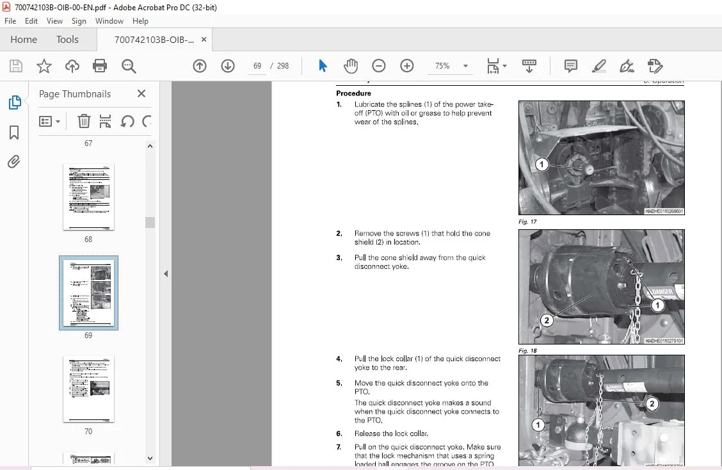722x470 pixels.
Task: Select page 68 thumbnail
Action: pyautogui.click(x=88, y=197)
